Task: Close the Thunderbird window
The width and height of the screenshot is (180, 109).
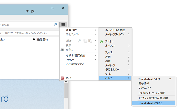Action: tap(63, 8)
